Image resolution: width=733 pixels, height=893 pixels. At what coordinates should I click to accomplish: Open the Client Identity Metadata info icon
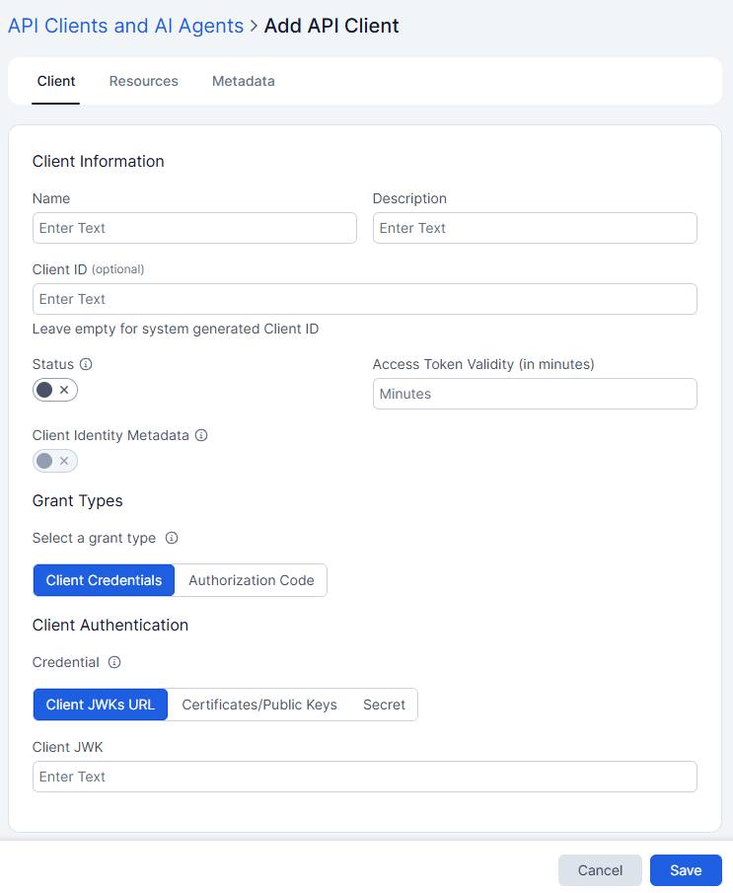coord(201,435)
